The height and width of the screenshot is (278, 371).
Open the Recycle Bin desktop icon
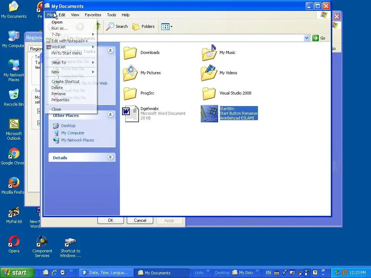coord(14,98)
